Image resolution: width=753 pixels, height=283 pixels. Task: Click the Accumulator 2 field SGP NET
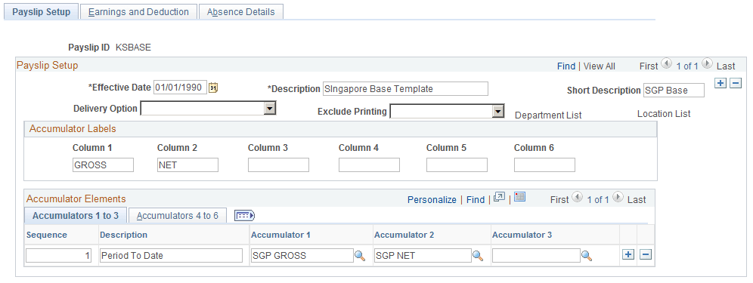tap(423, 256)
